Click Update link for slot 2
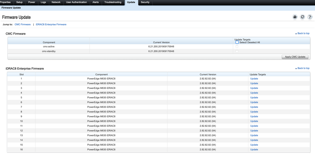Image resolution: width=315 pixels, height=161 pixels. pyautogui.click(x=254, y=83)
